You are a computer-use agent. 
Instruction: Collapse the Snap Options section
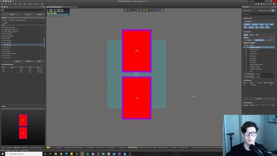(243, 32)
